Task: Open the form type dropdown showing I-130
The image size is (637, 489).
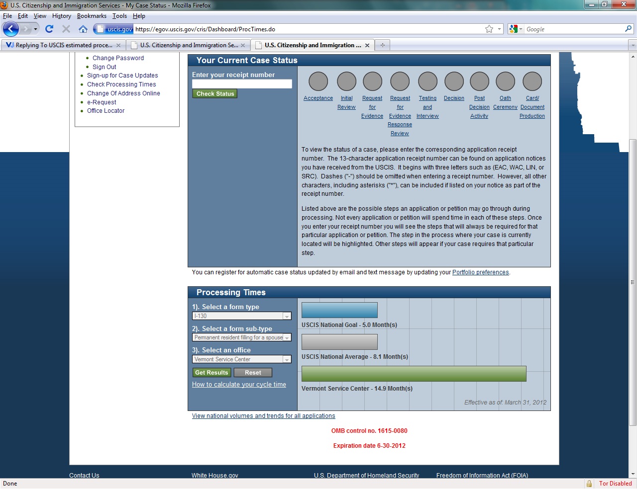Action: pos(242,316)
